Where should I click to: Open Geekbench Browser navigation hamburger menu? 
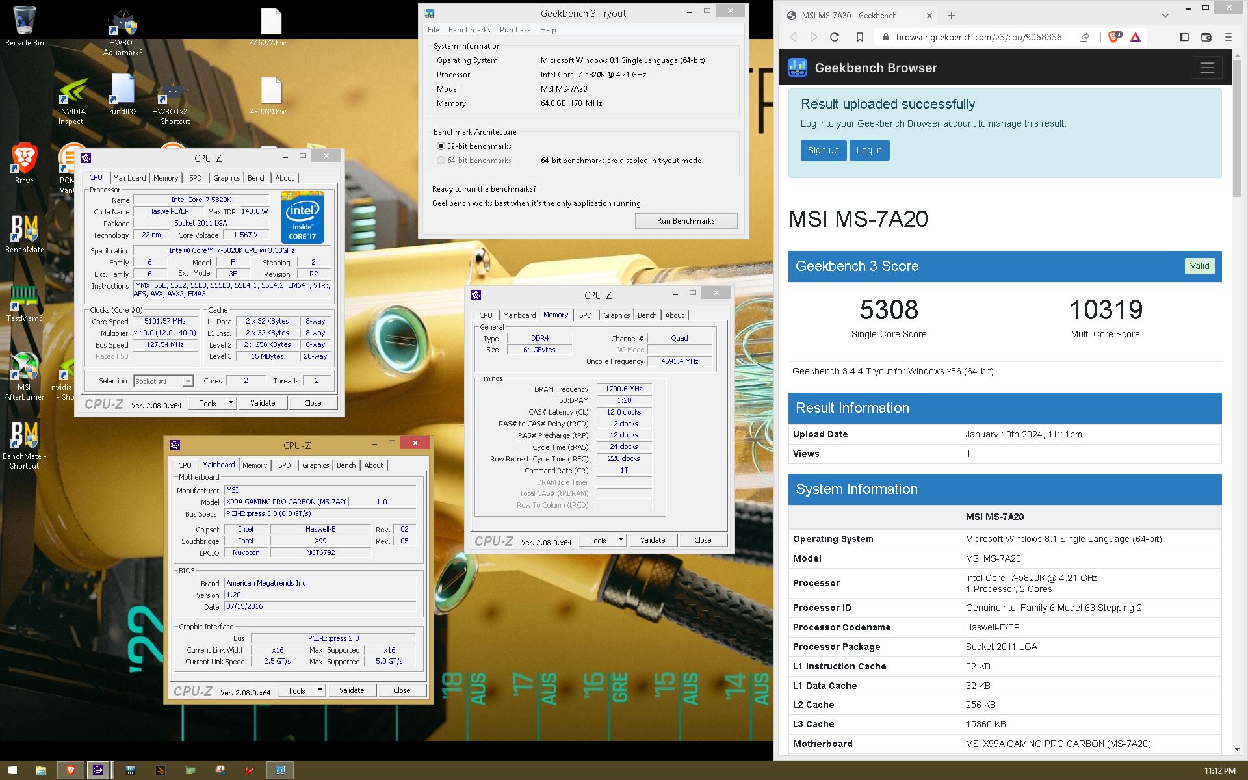click(1206, 68)
